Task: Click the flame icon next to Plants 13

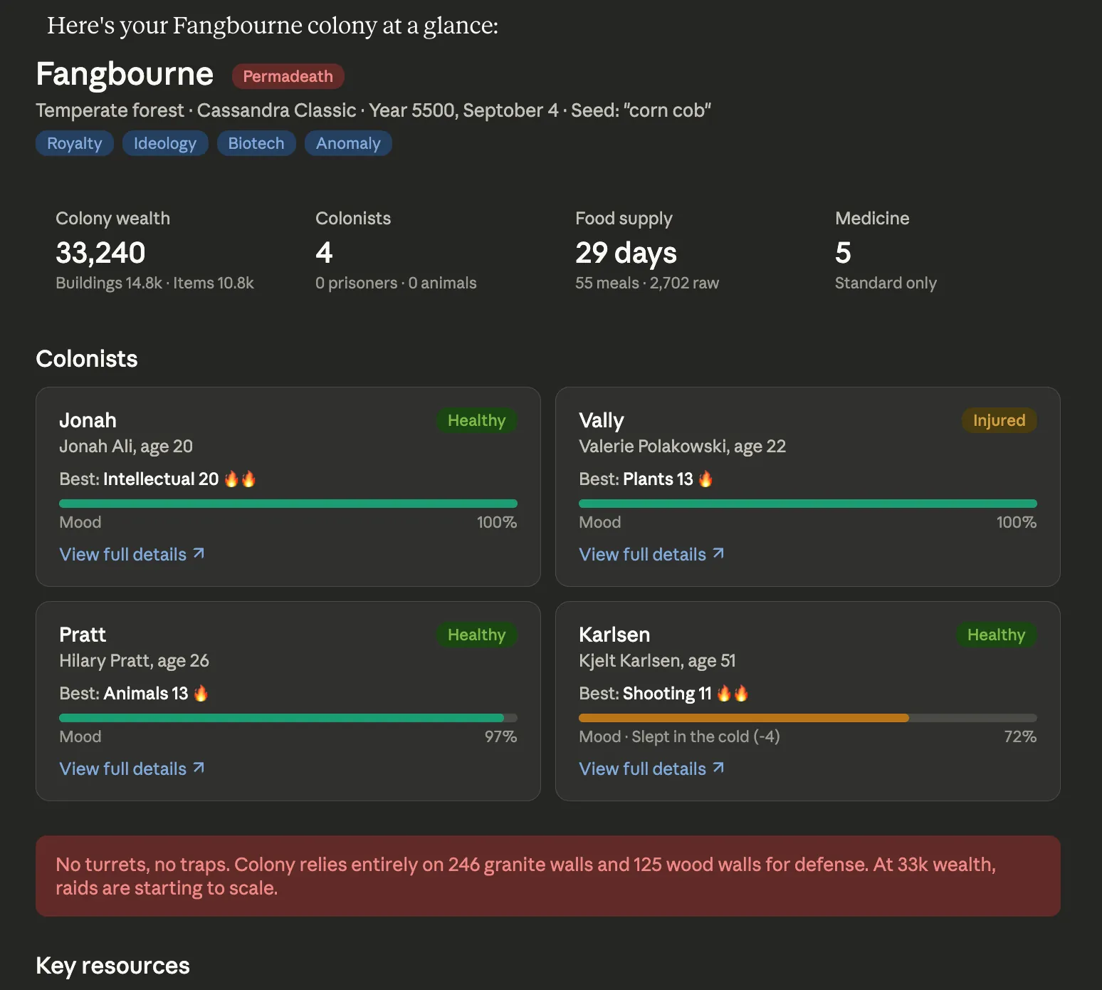Action: [x=705, y=479]
